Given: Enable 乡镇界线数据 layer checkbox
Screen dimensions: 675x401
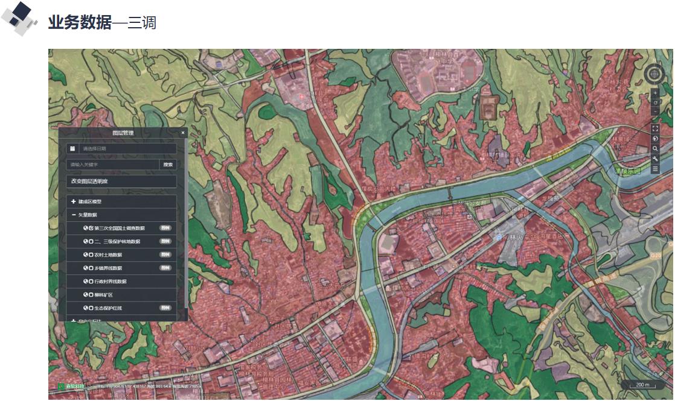Looking at the screenshot, I should 91,268.
